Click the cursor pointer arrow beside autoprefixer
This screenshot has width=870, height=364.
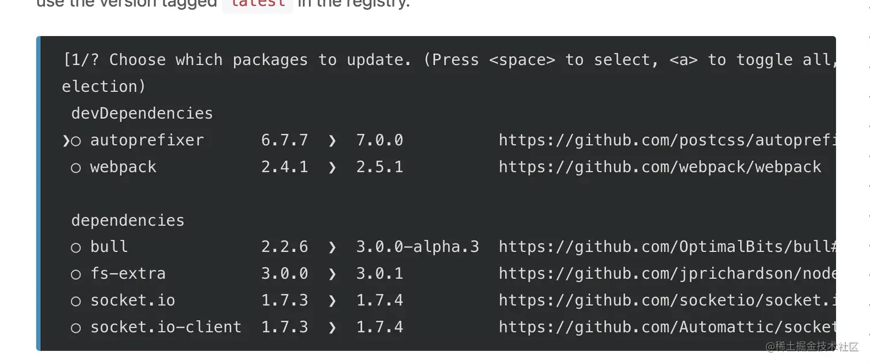(66, 141)
